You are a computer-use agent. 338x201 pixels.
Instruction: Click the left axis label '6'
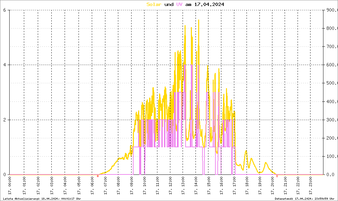coord(5,10)
